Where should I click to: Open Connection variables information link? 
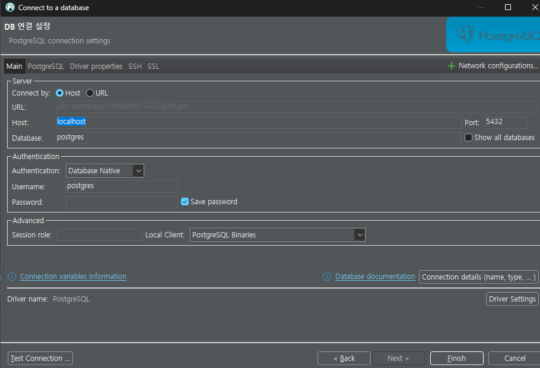(73, 277)
